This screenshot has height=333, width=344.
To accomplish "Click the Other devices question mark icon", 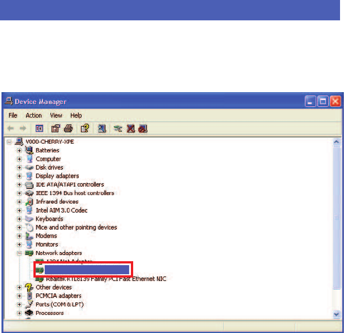I will click(x=29, y=287).
